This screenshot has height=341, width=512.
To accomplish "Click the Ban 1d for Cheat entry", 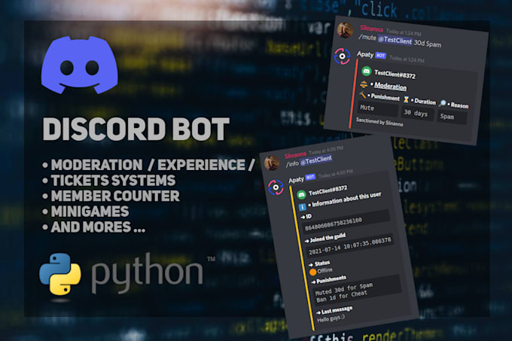I will click(x=342, y=297).
